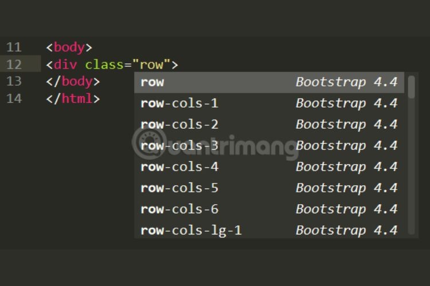The width and height of the screenshot is (430, 286).
Task: Choose the row-cols-1 completion entry
Action: point(269,104)
